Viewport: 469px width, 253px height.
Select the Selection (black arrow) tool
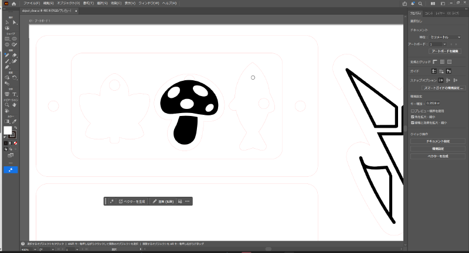(7, 22)
